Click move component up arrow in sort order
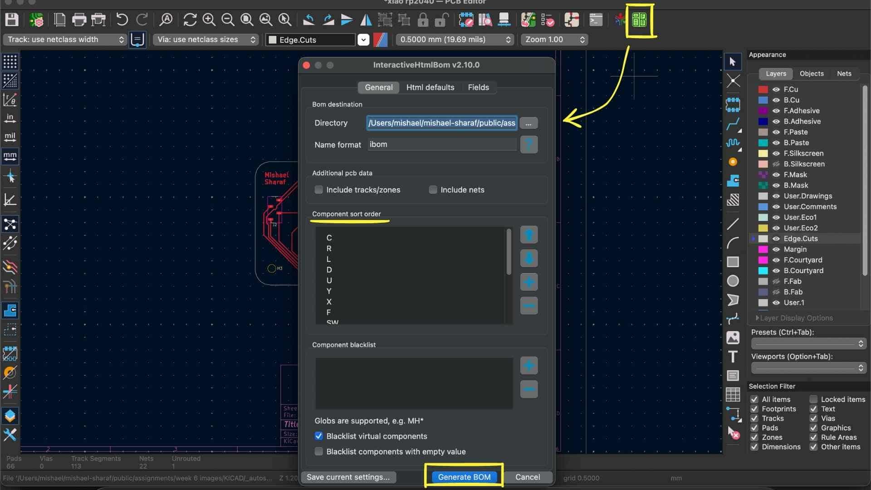The height and width of the screenshot is (490, 871). click(x=528, y=235)
